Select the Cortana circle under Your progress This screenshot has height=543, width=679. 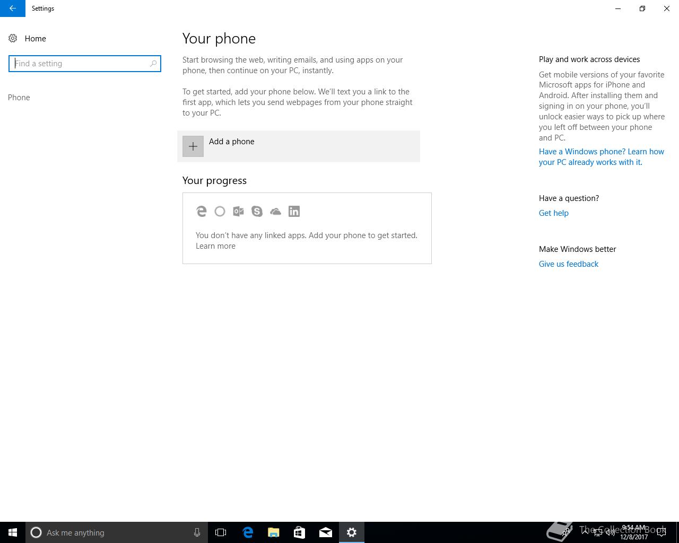pyautogui.click(x=220, y=212)
